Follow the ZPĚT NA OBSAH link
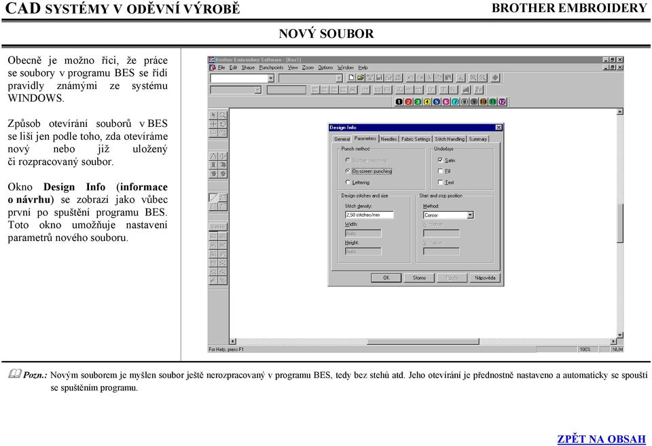 tap(601, 439)
